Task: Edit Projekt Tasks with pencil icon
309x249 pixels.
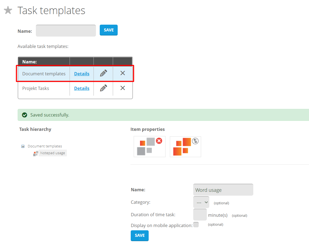Action: click(x=103, y=88)
